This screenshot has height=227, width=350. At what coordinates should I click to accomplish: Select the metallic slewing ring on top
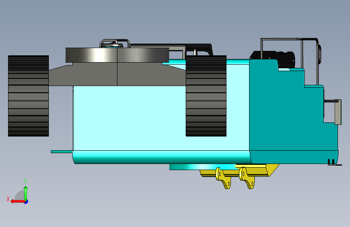(x=117, y=55)
